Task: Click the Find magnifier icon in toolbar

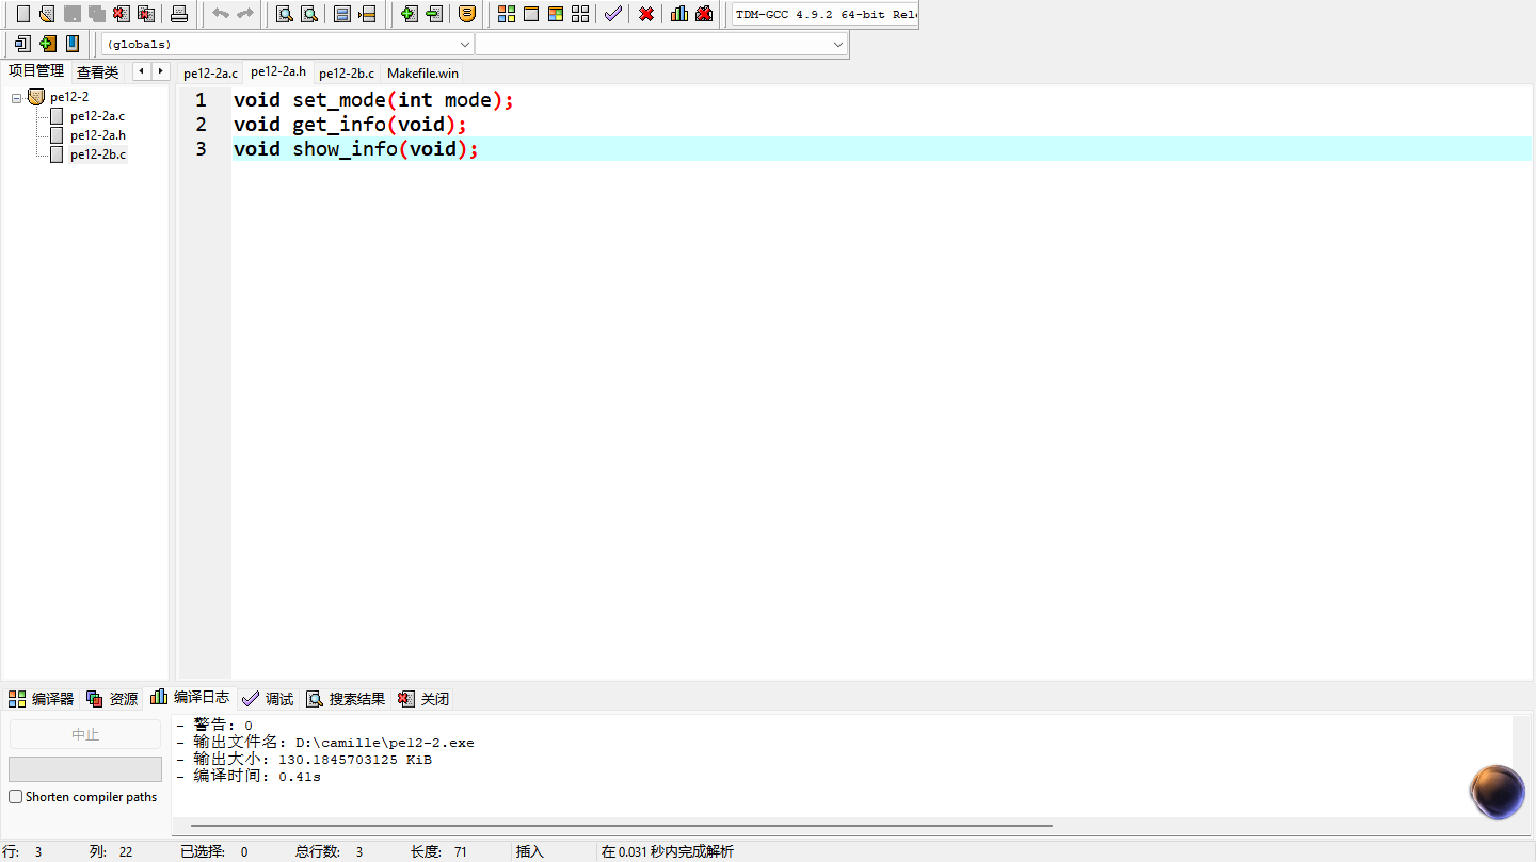Action: tap(284, 14)
